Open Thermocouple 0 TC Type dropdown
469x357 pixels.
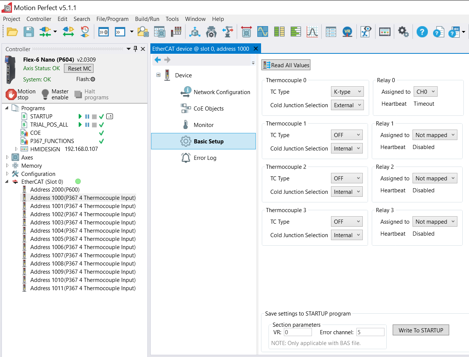coord(347,92)
